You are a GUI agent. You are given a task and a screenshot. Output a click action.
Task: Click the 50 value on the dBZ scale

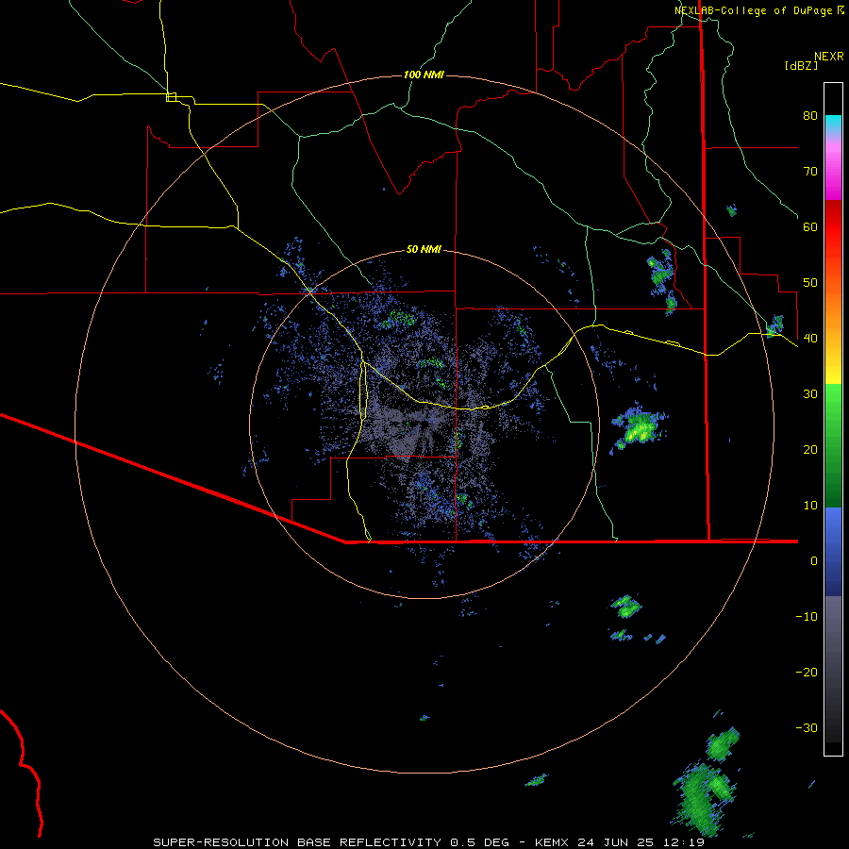pyautogui.click(x=810, y=283)
